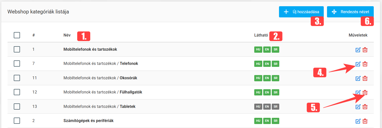This screenshot has width=382, height=128.
Task: Toggle gray HU visibility badge for Tabletek
Action: [258, 107]
